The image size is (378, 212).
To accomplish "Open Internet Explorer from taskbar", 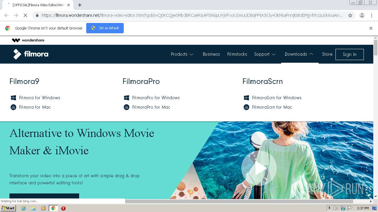I will pyautogui.click(x=23, y=208).
